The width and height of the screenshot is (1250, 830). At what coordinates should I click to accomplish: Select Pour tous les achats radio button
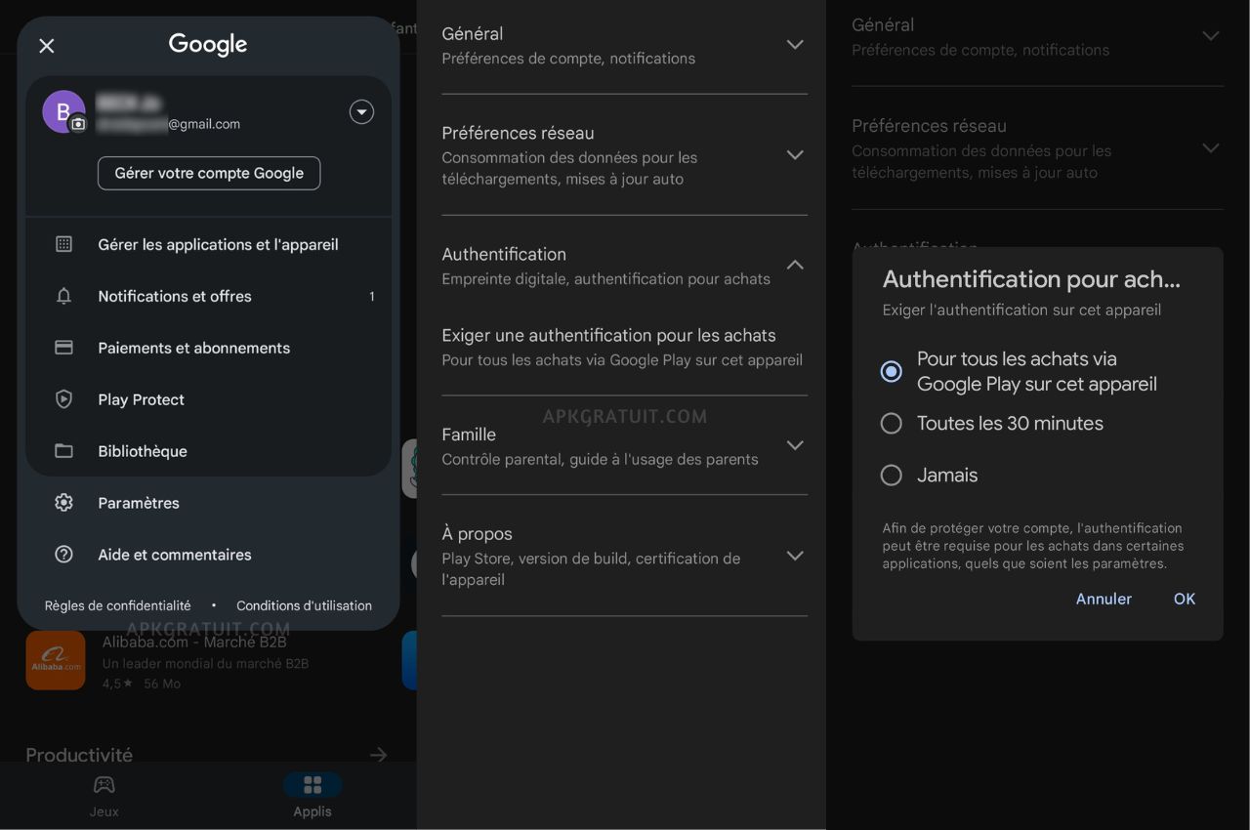pos(891,371)
